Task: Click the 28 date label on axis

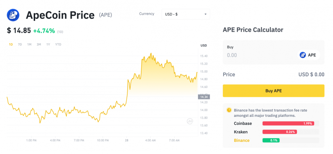Action: 127,140
